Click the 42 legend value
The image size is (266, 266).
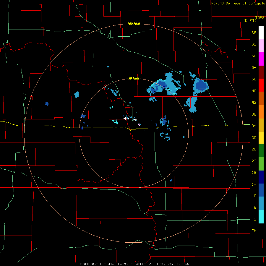pyautogui.click(x=254, y=102)
